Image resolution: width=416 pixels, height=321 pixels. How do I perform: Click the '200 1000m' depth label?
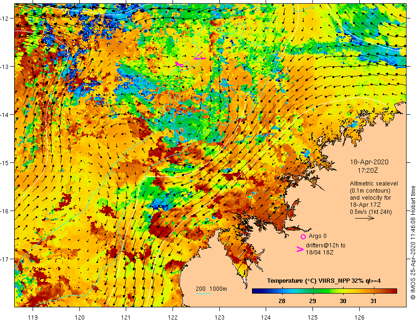point(211,289)
